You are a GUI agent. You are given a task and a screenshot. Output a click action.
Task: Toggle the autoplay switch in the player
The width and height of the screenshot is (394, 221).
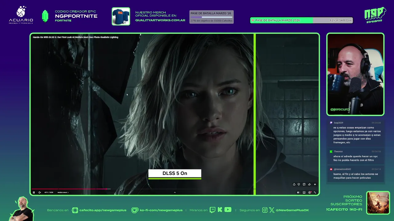click(298, 192)
